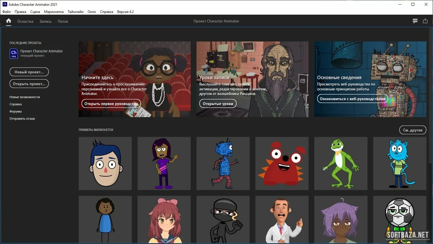Open the Таймлайн menu
The width and height of the screenshot is (433, 244).
pyautogui.click(x=75, y=12)
